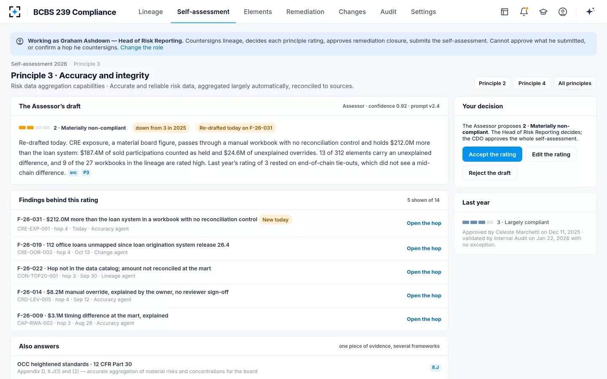Click the 'down from 3 in 2025' tag
This screenshot has height=379, width=607.
pyautogui.click(x=161, y=128)
